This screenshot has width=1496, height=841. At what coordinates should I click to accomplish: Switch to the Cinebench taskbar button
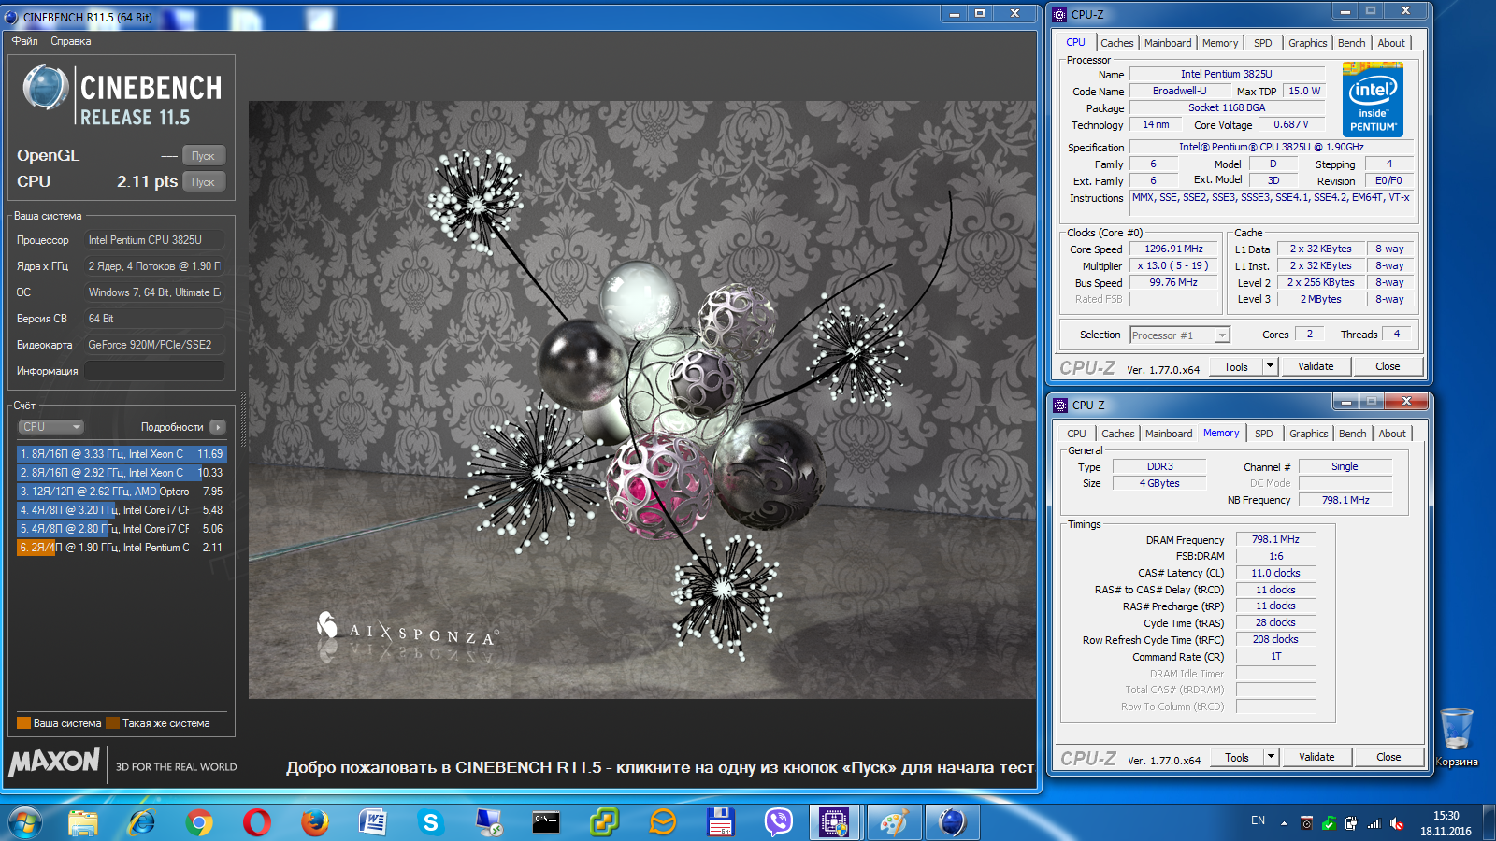(x=952, y=822)
